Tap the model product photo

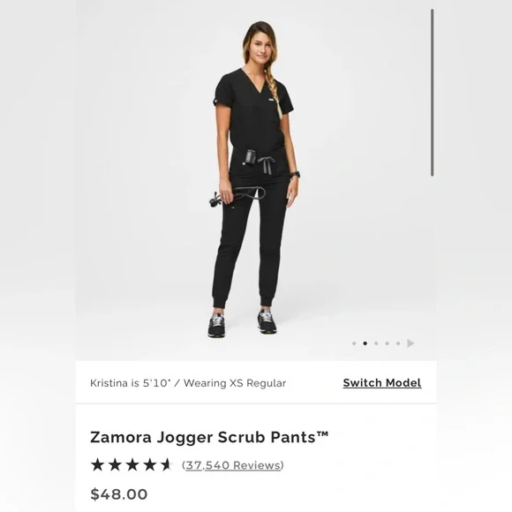(x=256, y=180)
